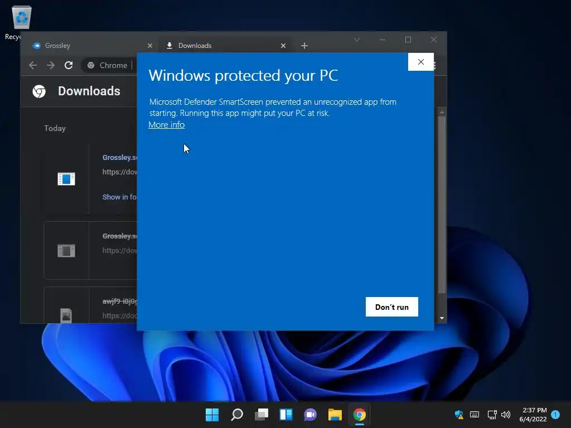Screen dimensions: 571x428
Task: Click the volume tray icon
Action: tap(506, 415)
